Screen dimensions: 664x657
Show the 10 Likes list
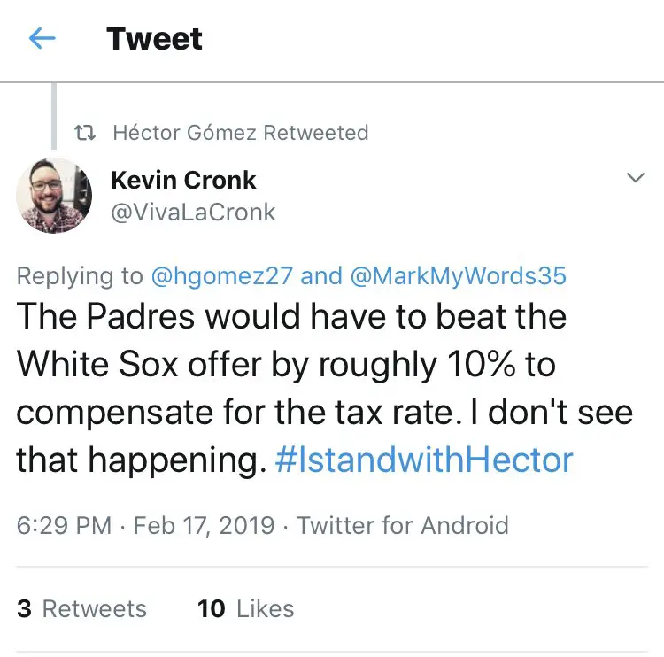tap(245, 609)
